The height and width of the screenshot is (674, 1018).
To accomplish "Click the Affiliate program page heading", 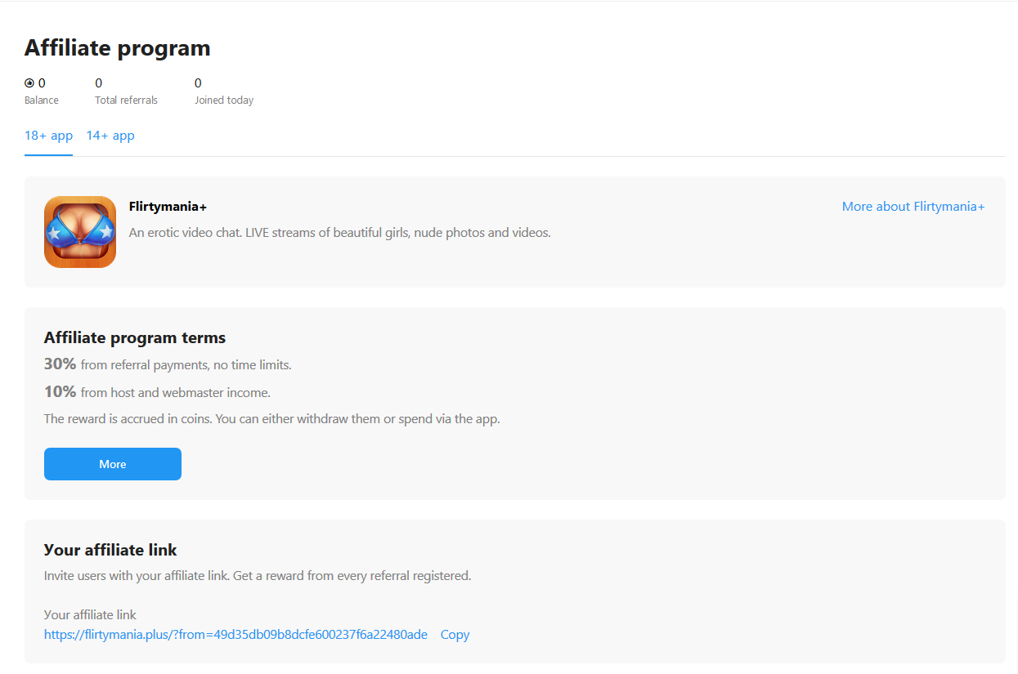I will [118, 48].
